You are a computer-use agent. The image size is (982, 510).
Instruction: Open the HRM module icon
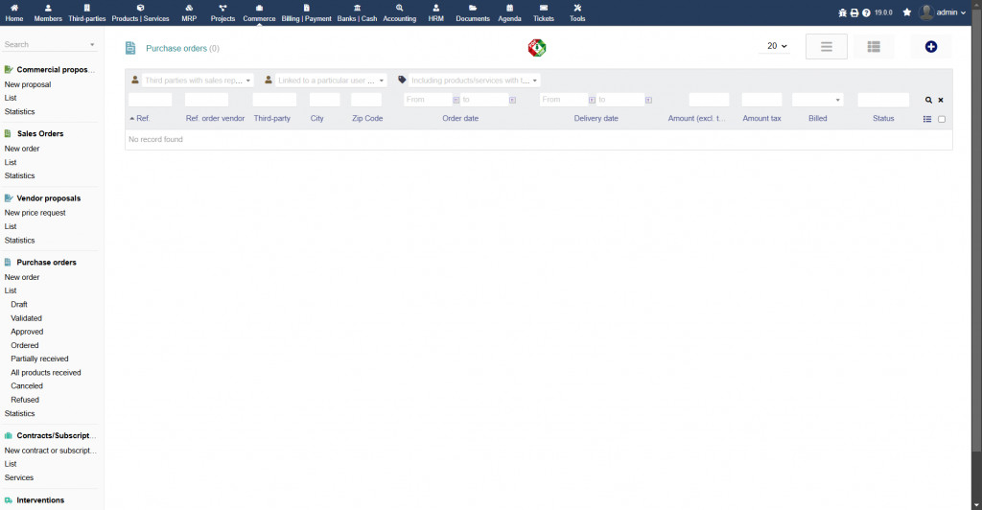tap(436, 8)
